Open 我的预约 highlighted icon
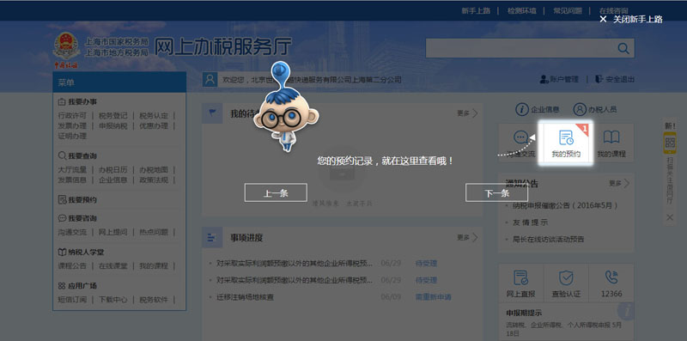This screenshot has width=687, height=341. coord(566,143)
